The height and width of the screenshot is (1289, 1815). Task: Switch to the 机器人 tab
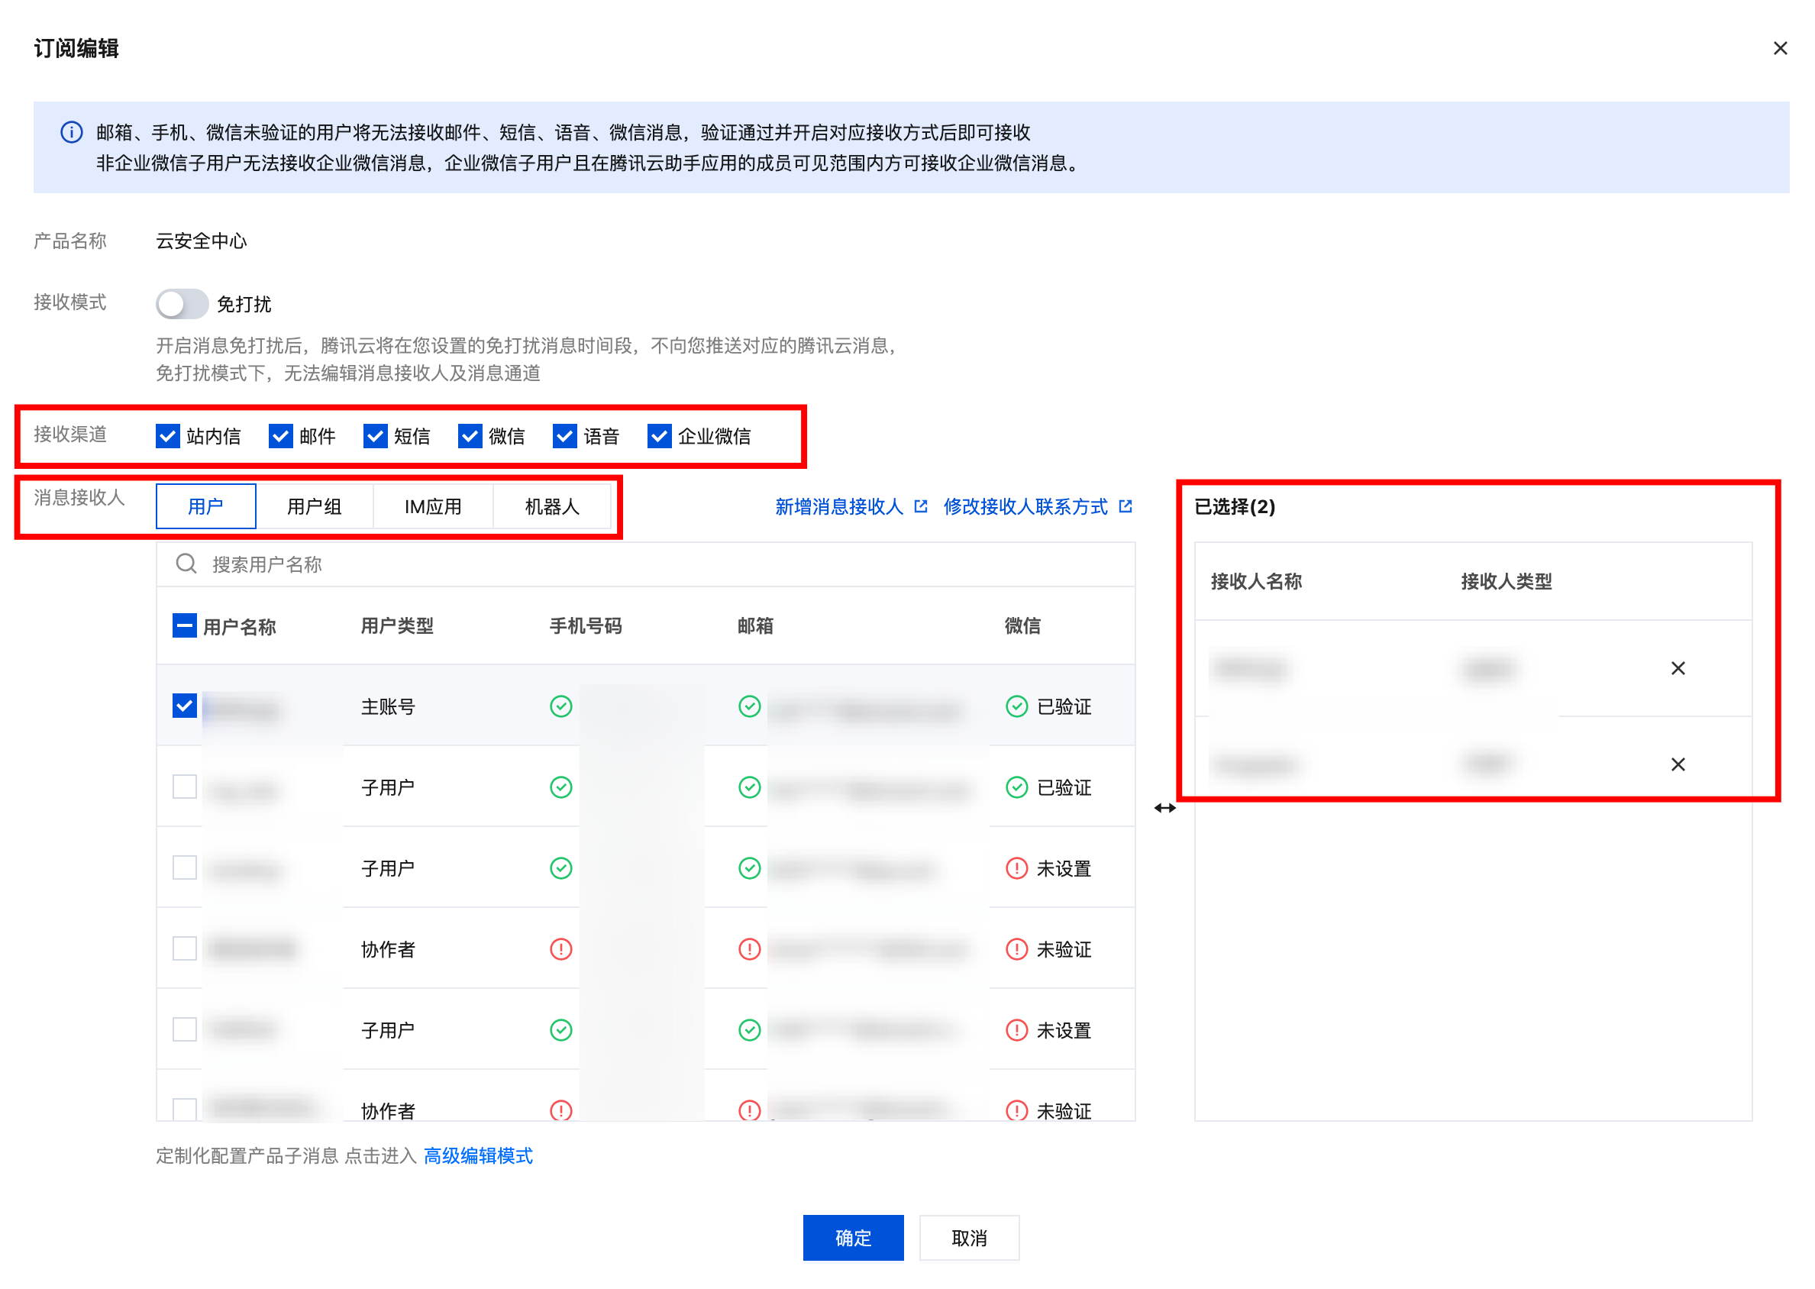(551, 506)
